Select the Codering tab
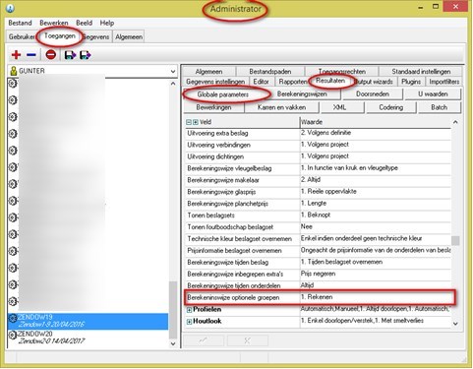The image size is (473, 369). (x=390, y=107)
